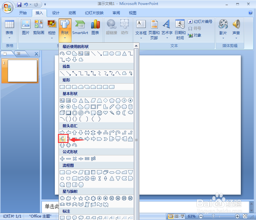Select the rounded rectangle in 矩形

click(x=68, y=87)
